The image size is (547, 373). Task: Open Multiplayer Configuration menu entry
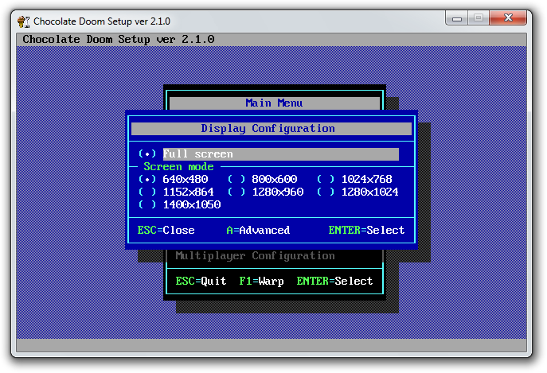point(255,255)
